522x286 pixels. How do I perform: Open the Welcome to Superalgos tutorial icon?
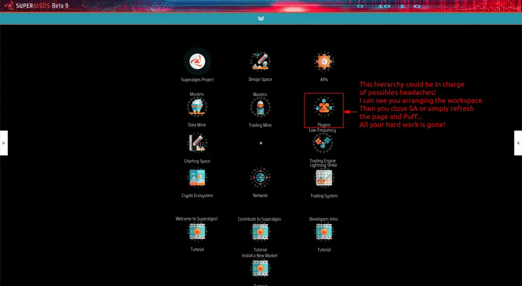(x=197, y=232)
